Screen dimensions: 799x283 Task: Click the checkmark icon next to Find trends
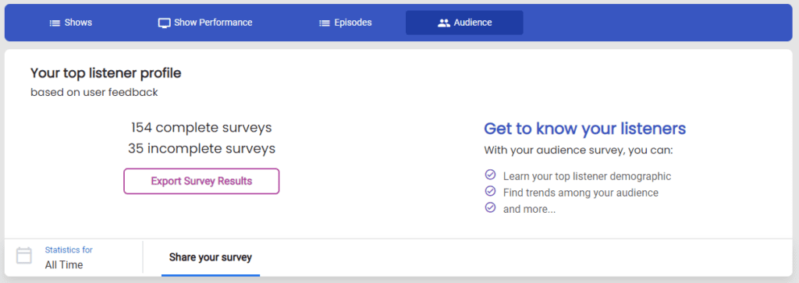[490, 191]
